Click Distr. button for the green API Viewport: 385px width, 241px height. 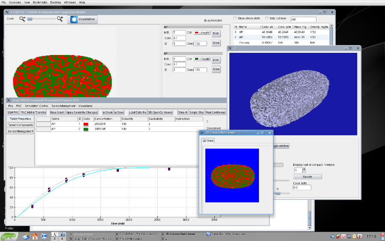pos(216,60)
